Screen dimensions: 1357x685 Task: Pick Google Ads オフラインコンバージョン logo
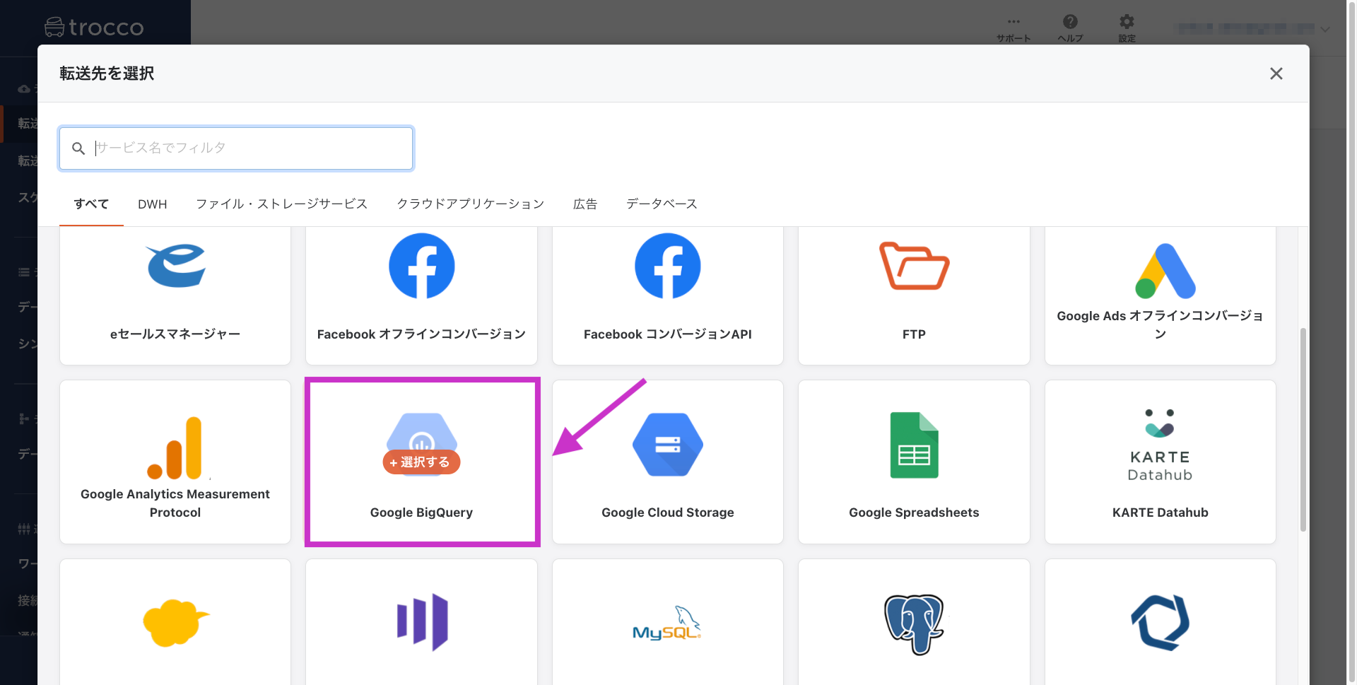point(1165,271)
